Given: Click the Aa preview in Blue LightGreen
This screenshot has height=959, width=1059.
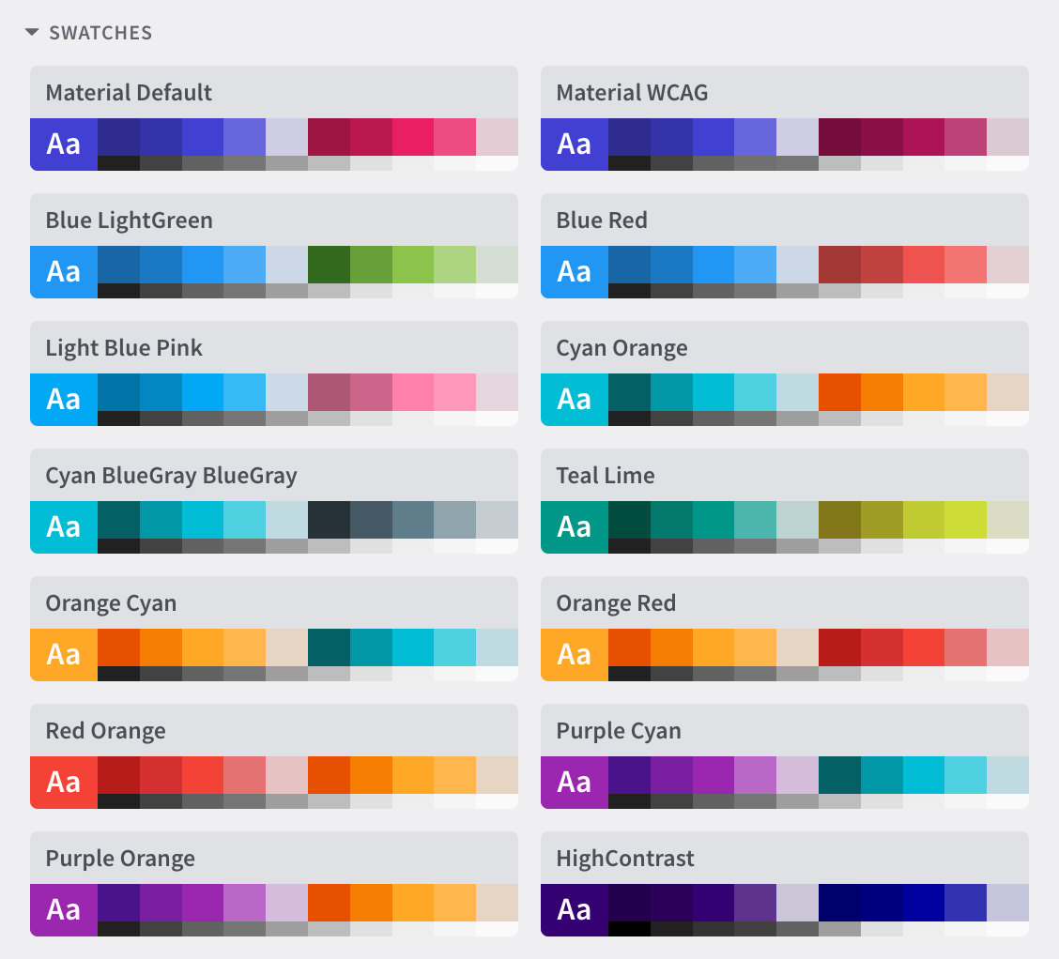Looking at the screenshot, I should pyautogui.click(x=64, y=271).
